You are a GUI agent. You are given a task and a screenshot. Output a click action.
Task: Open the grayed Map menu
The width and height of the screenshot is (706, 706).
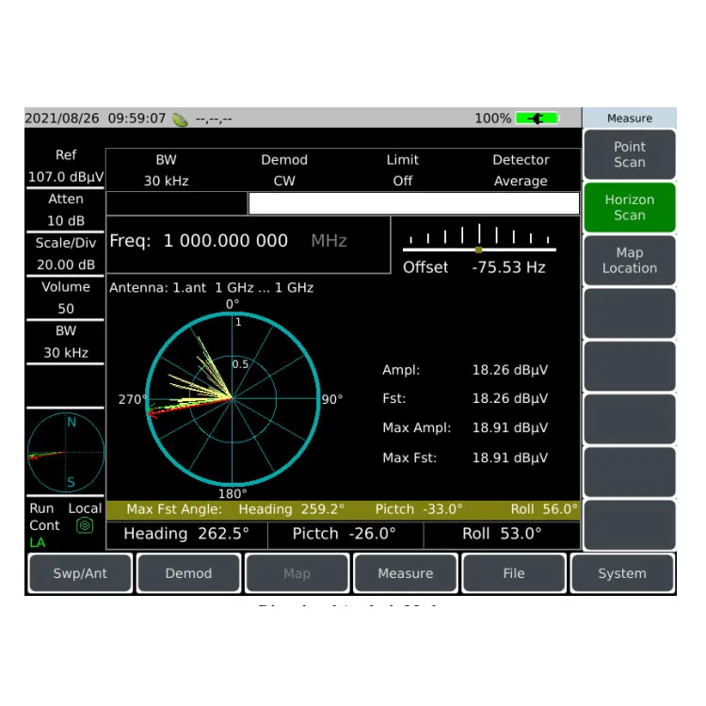click(x=297, y=573)
